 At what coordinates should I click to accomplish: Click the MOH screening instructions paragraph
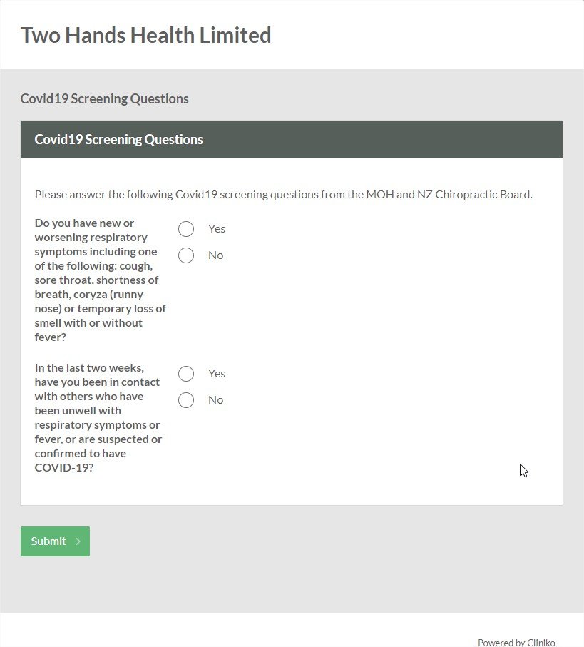tap(285, 194)
